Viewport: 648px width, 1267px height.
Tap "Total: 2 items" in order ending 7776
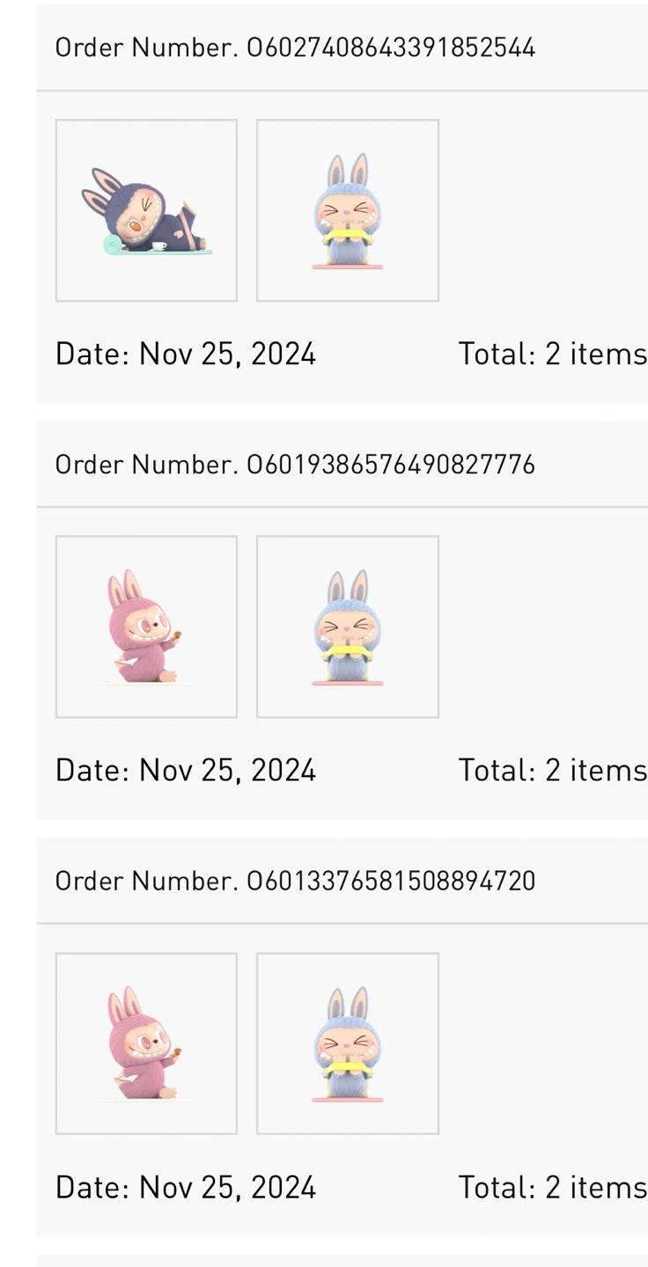(x=552, y=770)
